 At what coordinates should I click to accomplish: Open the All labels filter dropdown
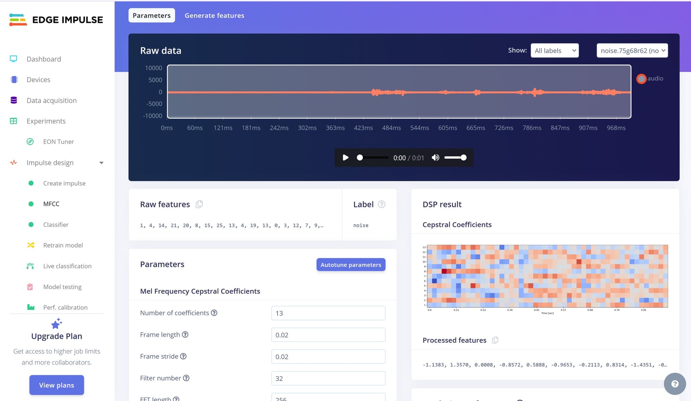(555, 50)
